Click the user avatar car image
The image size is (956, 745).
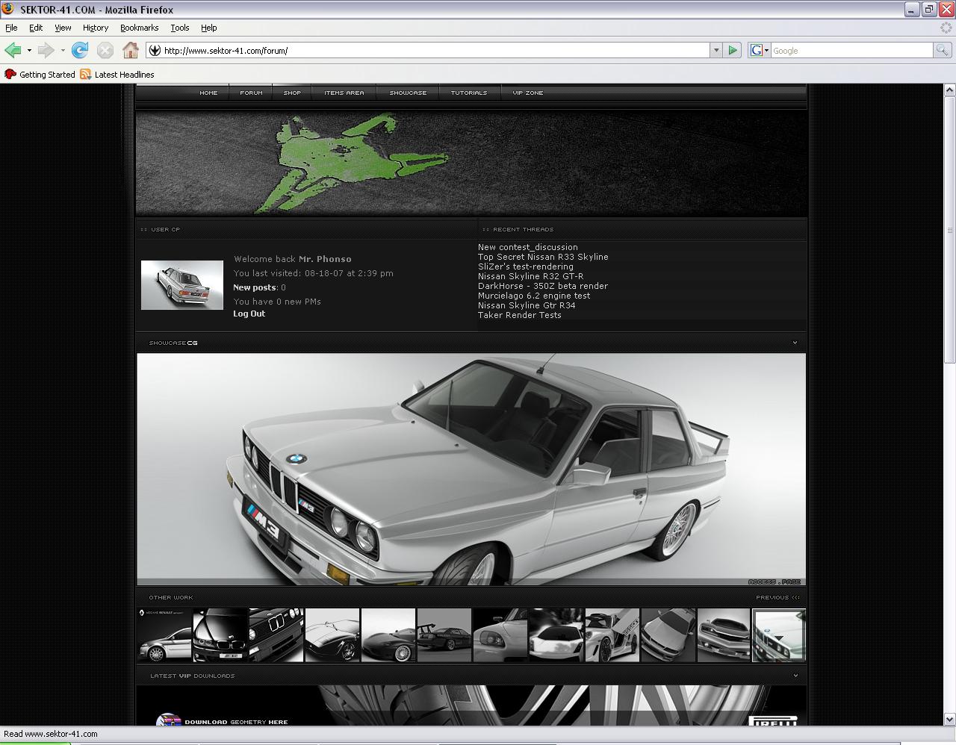coord(182,285)
